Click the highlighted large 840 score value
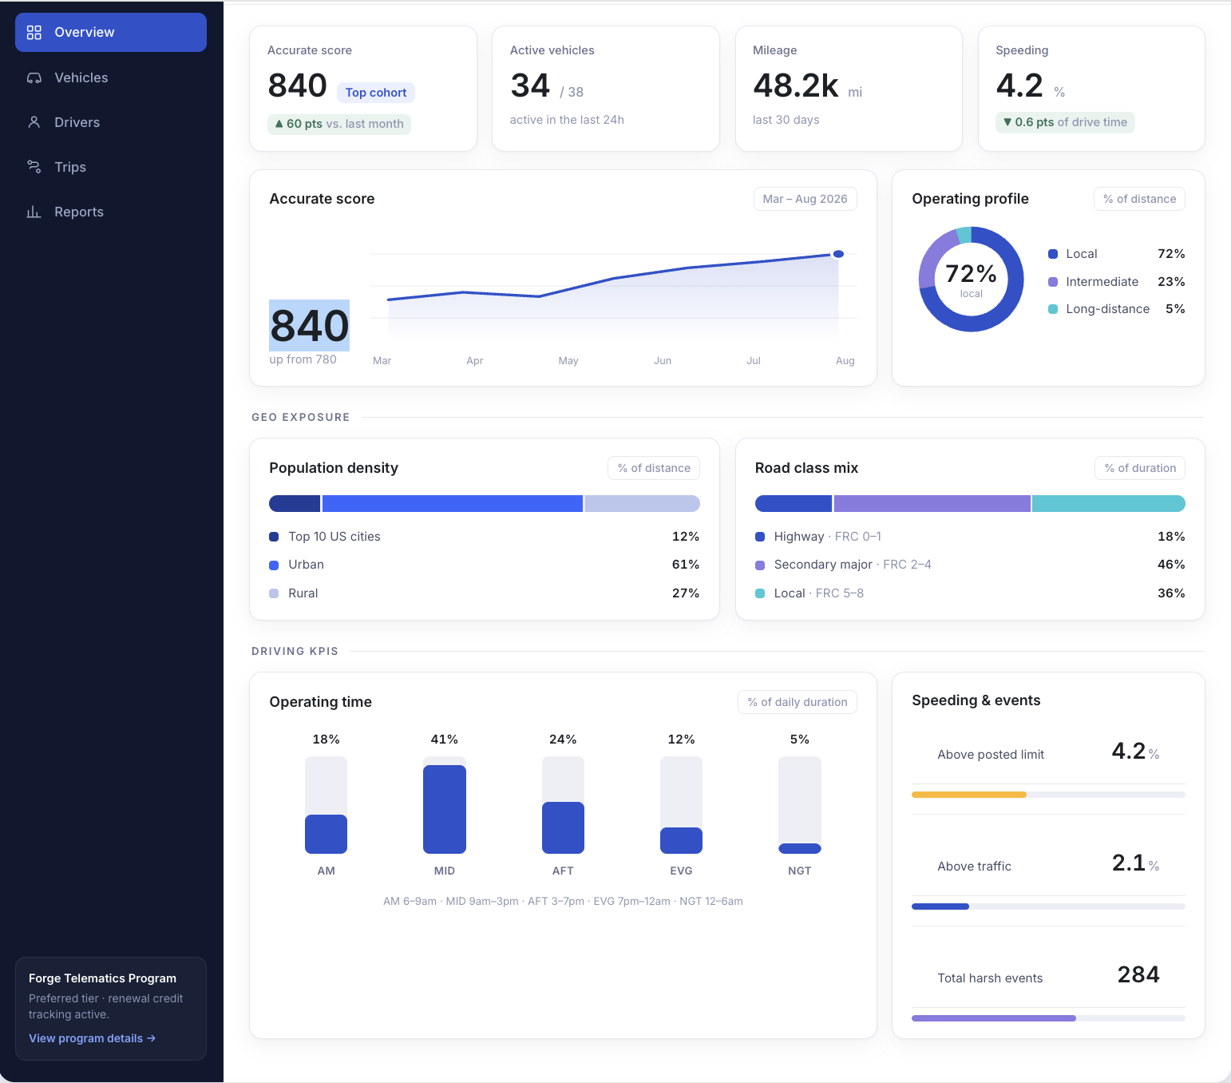 310,326
